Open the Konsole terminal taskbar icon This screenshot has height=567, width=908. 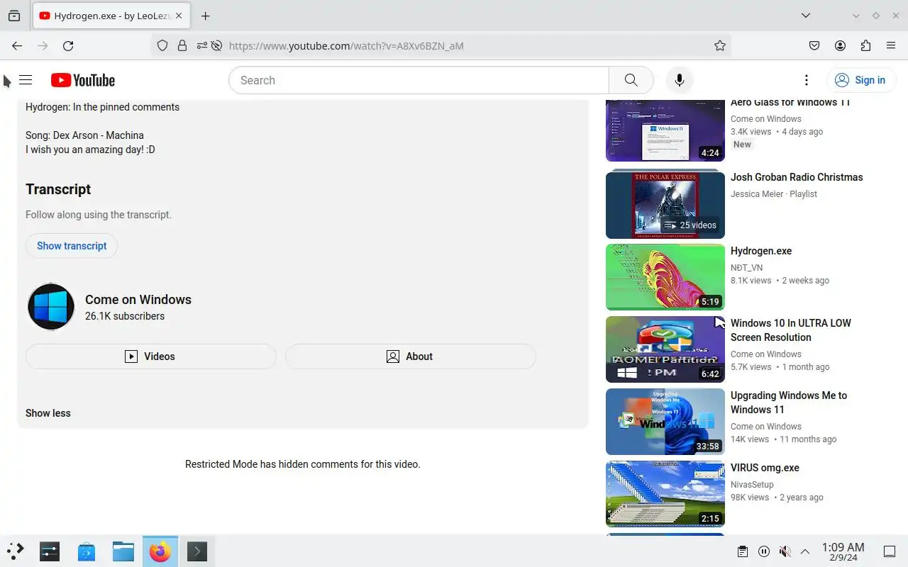tap(197, 551)
